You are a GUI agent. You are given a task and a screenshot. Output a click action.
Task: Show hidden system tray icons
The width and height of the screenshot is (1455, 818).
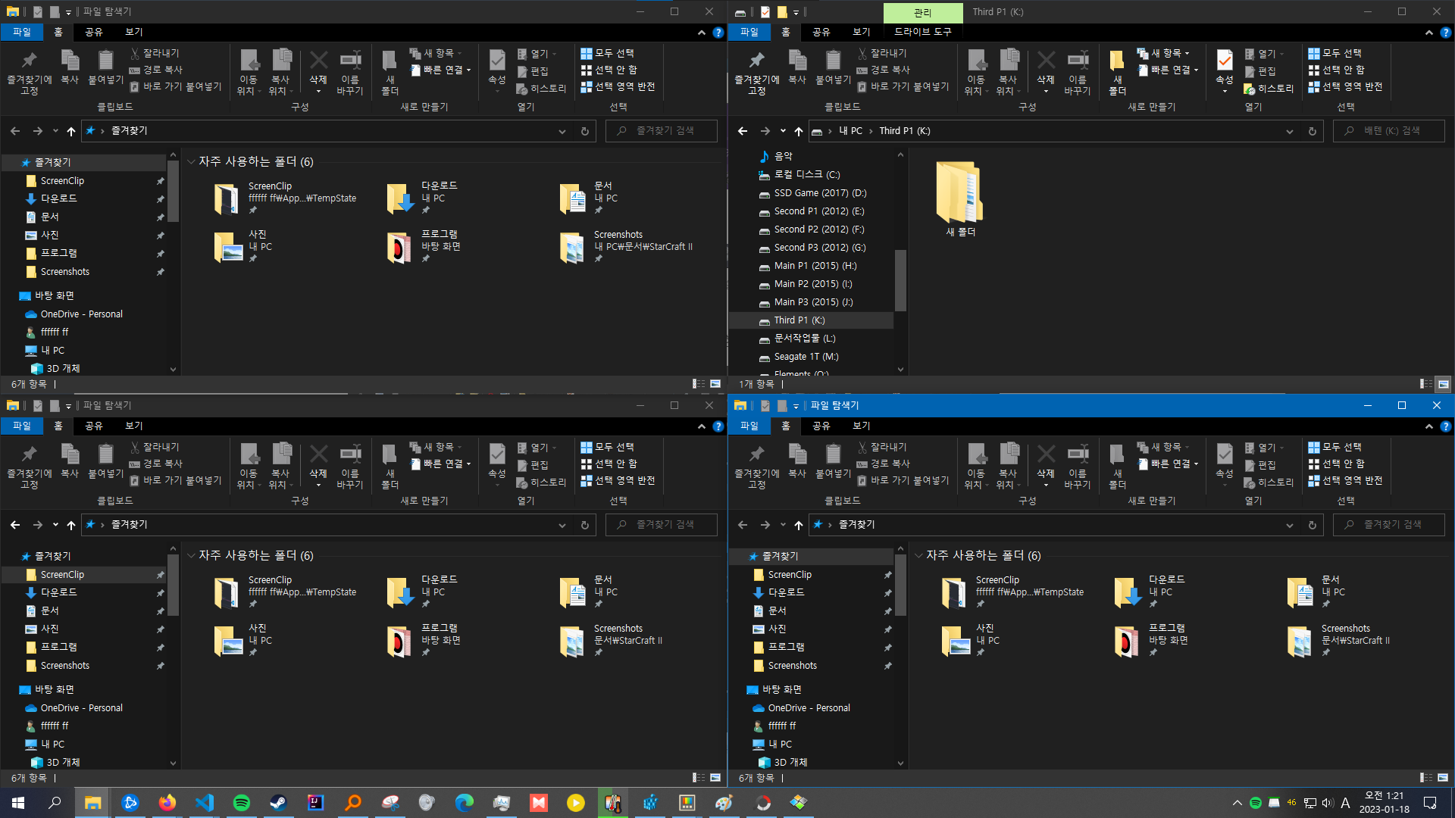pyautogui.click(x=1238, y=803)
